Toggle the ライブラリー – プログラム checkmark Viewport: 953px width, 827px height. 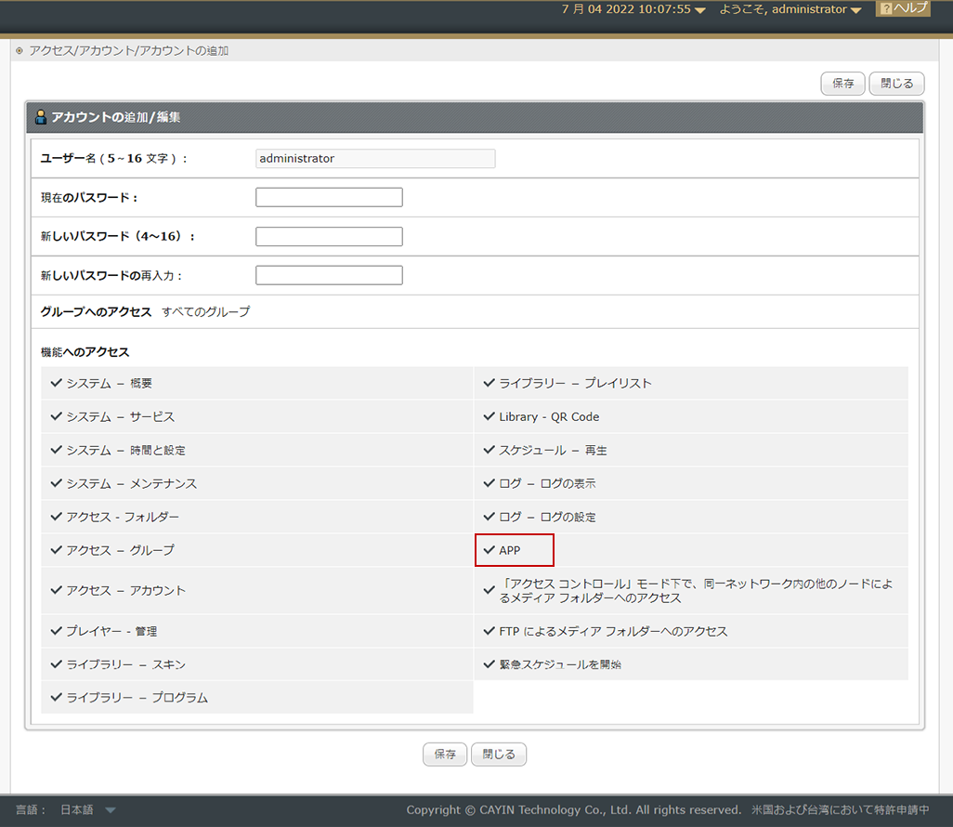57,697
